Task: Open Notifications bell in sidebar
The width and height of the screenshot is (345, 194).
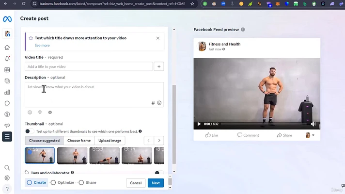Action: 7,59
